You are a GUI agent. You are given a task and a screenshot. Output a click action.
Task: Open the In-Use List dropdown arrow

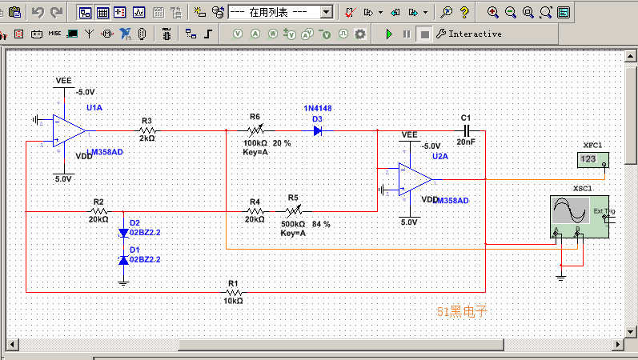pyautogui.click(x=327, y=12)
